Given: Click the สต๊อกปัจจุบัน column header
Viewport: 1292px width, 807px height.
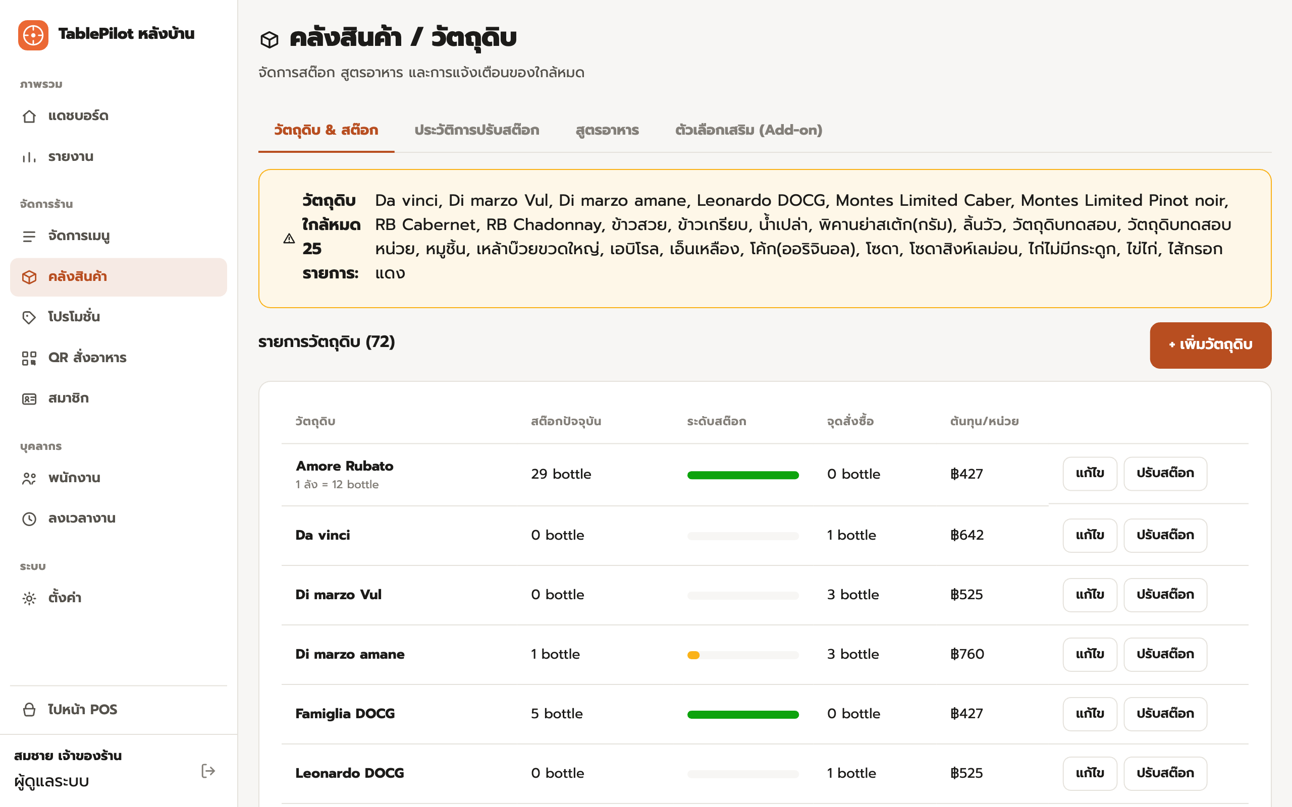Looking at the screenshot, I should pos(566,422).
